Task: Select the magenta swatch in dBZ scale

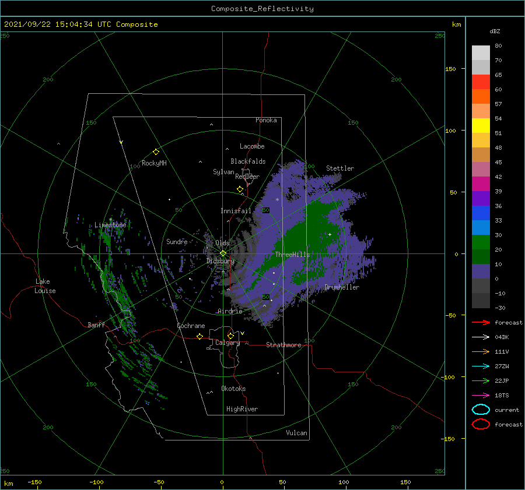Action: [x=481, y=184]
